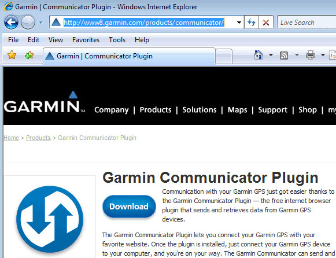Click the Page icon in command bar

tap(333, 56)
